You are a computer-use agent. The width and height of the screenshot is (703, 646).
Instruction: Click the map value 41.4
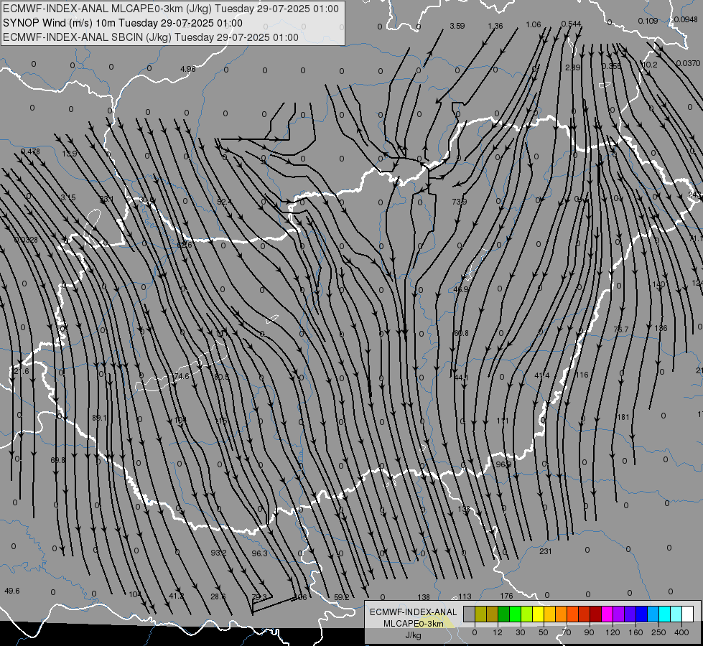[542, 375]
